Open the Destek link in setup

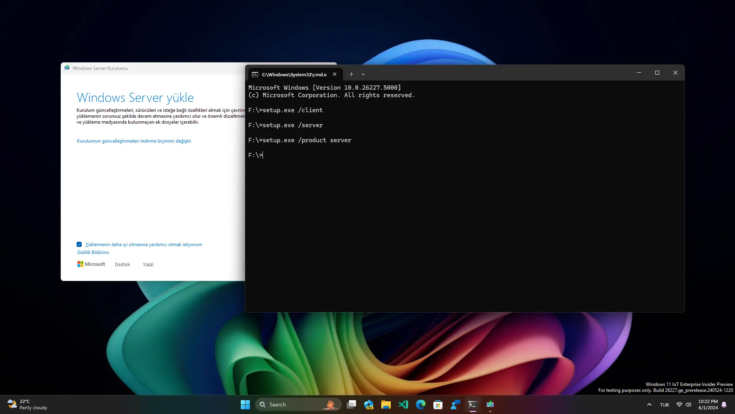[x=122, y=265]
